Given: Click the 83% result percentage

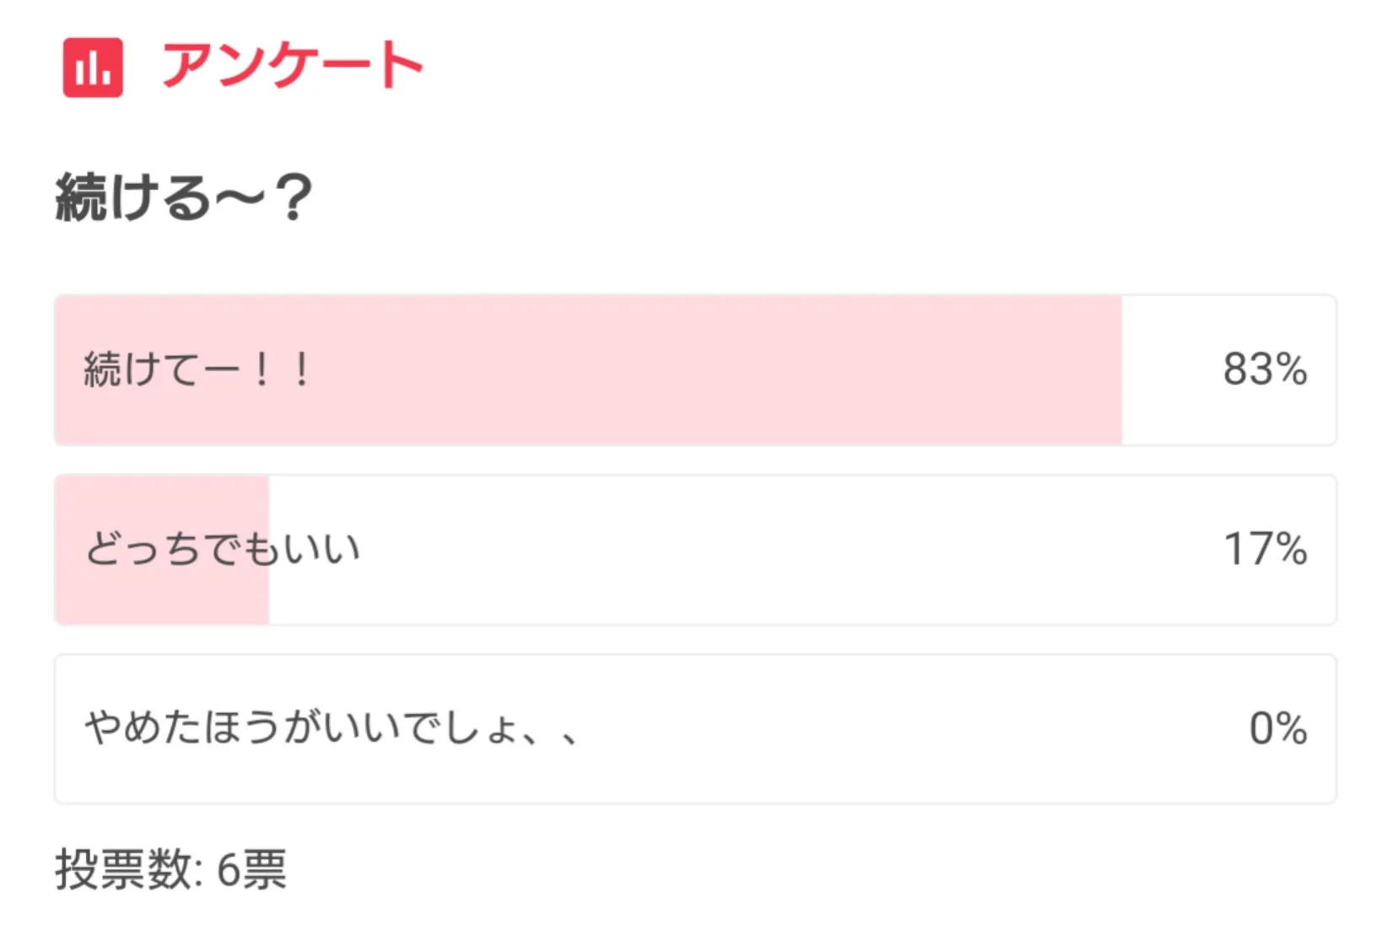Looking at the screenshot, I should 1265,370.
